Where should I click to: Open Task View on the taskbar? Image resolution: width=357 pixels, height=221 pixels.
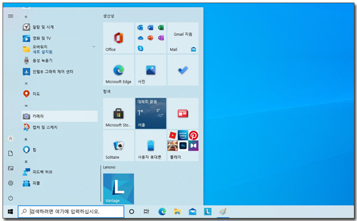[146, 212]
